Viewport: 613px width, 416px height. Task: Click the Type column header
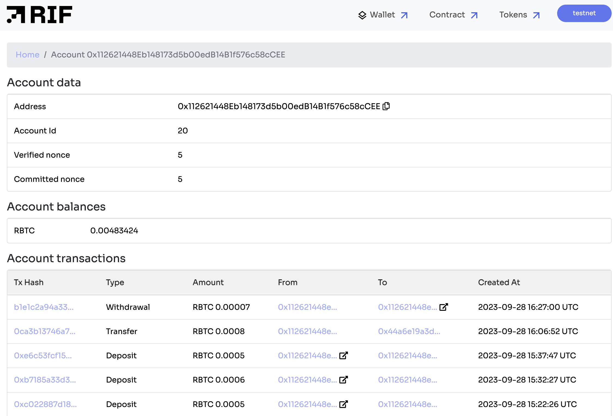[115, 282]
